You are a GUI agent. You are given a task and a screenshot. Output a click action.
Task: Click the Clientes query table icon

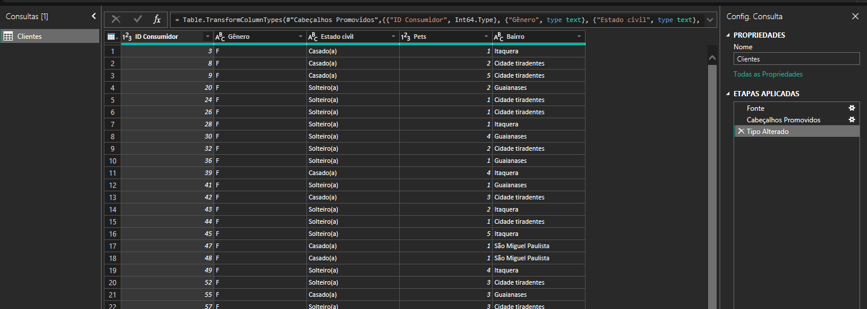(8, 37)
